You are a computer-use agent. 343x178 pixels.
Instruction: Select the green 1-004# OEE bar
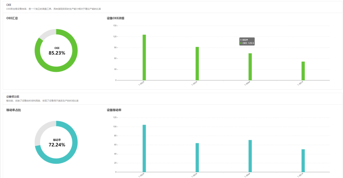[x=250, y=67]
